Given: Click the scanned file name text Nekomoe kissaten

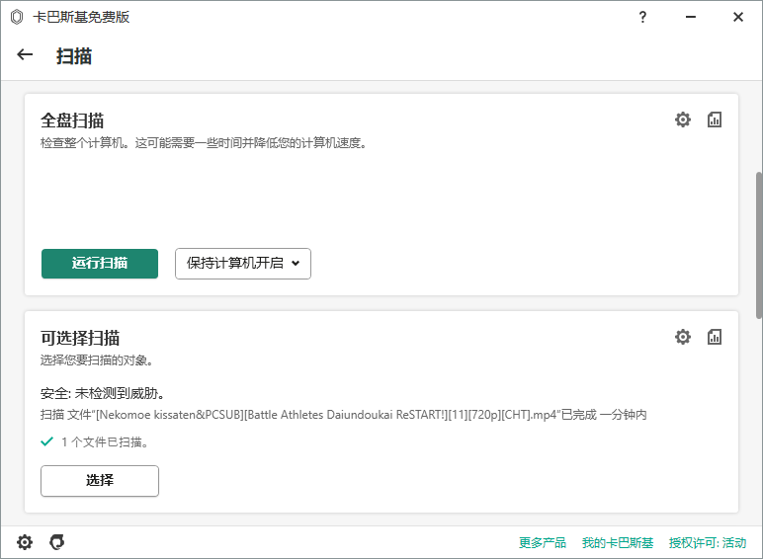Looking at the screenshot, I should pyautogui.click(x=344, y=415).
